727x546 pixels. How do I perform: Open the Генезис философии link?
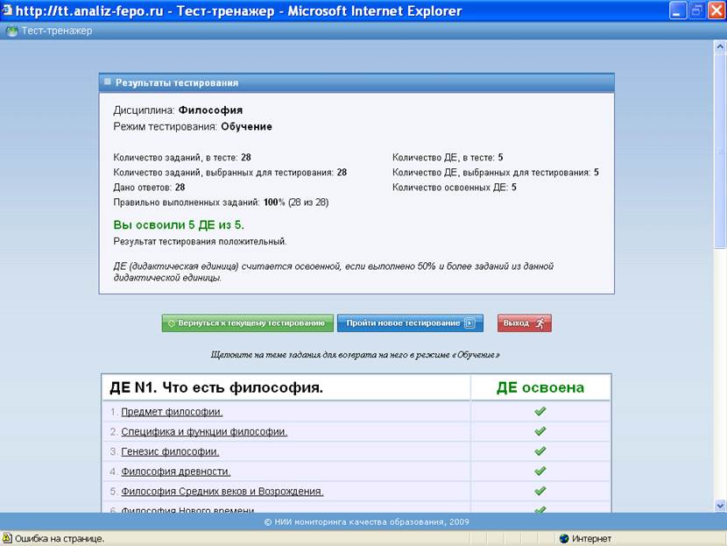coord(170,452)
